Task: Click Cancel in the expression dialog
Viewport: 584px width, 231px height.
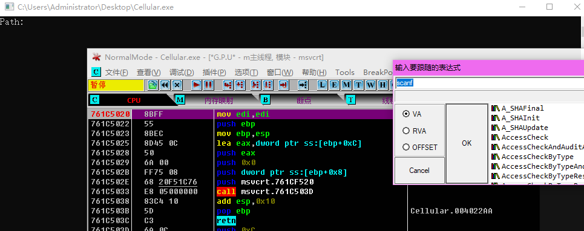Action: (x=419, y=171)
